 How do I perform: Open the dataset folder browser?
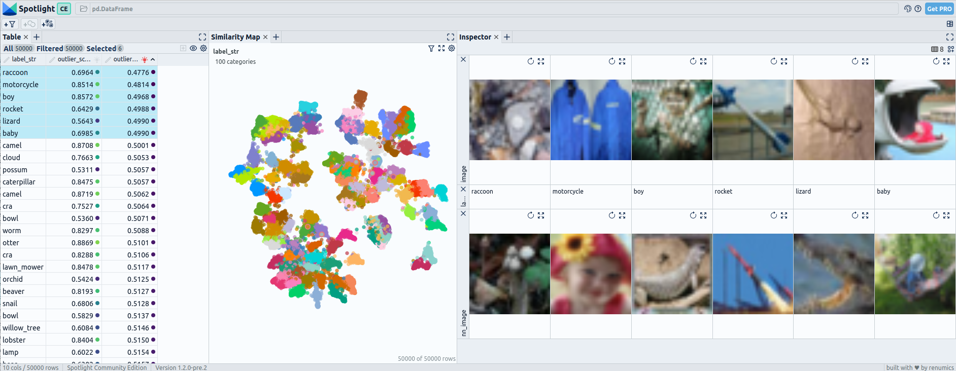[84, 9]
